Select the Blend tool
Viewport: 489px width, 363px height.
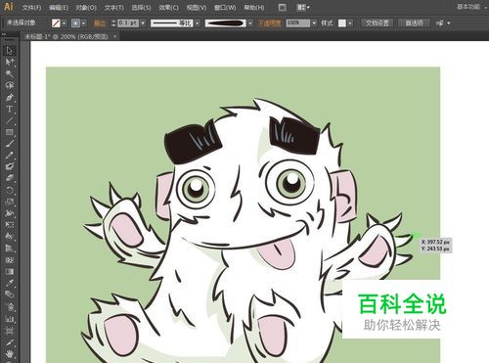[x=9, y=295]
